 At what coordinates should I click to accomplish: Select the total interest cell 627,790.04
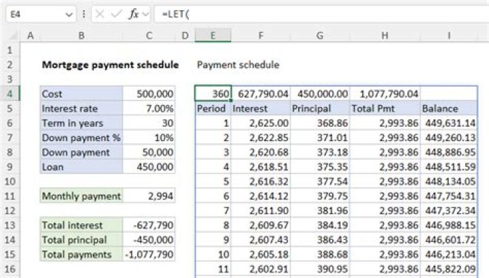point(261,94)
